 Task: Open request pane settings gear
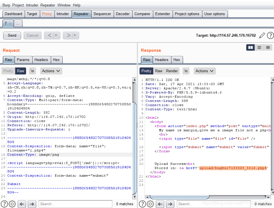[12, 204]
